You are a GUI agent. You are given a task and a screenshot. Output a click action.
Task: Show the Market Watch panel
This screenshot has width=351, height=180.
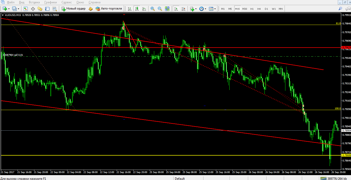(x=26, y=9)
